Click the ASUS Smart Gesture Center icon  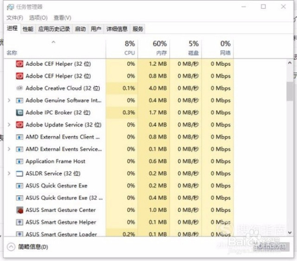pyautogui.click(x=20, y=210)
